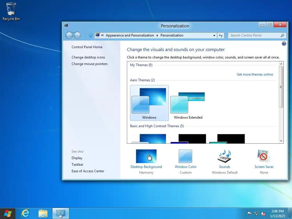
Task: Click the network tray icon
Action: (x=256, y=213)
